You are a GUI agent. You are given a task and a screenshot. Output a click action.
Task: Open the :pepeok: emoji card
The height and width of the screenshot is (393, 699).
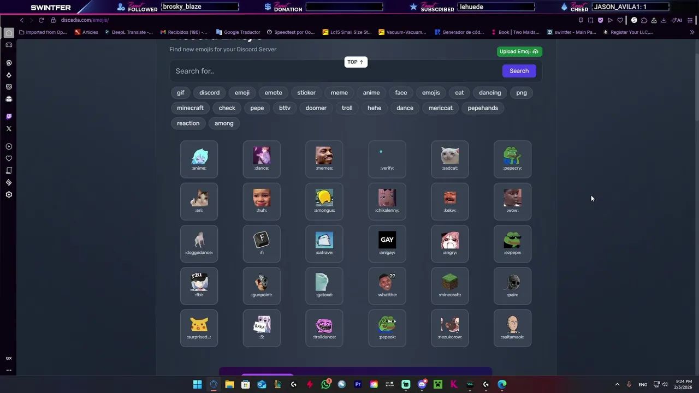point(387,328)
